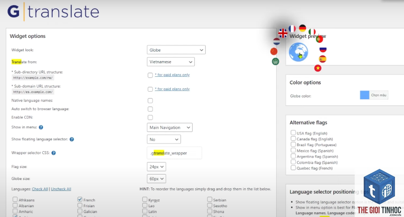The image size is (404, 217).
Task: Select the Russian flag around the globe
Action: tap(323, 49)
